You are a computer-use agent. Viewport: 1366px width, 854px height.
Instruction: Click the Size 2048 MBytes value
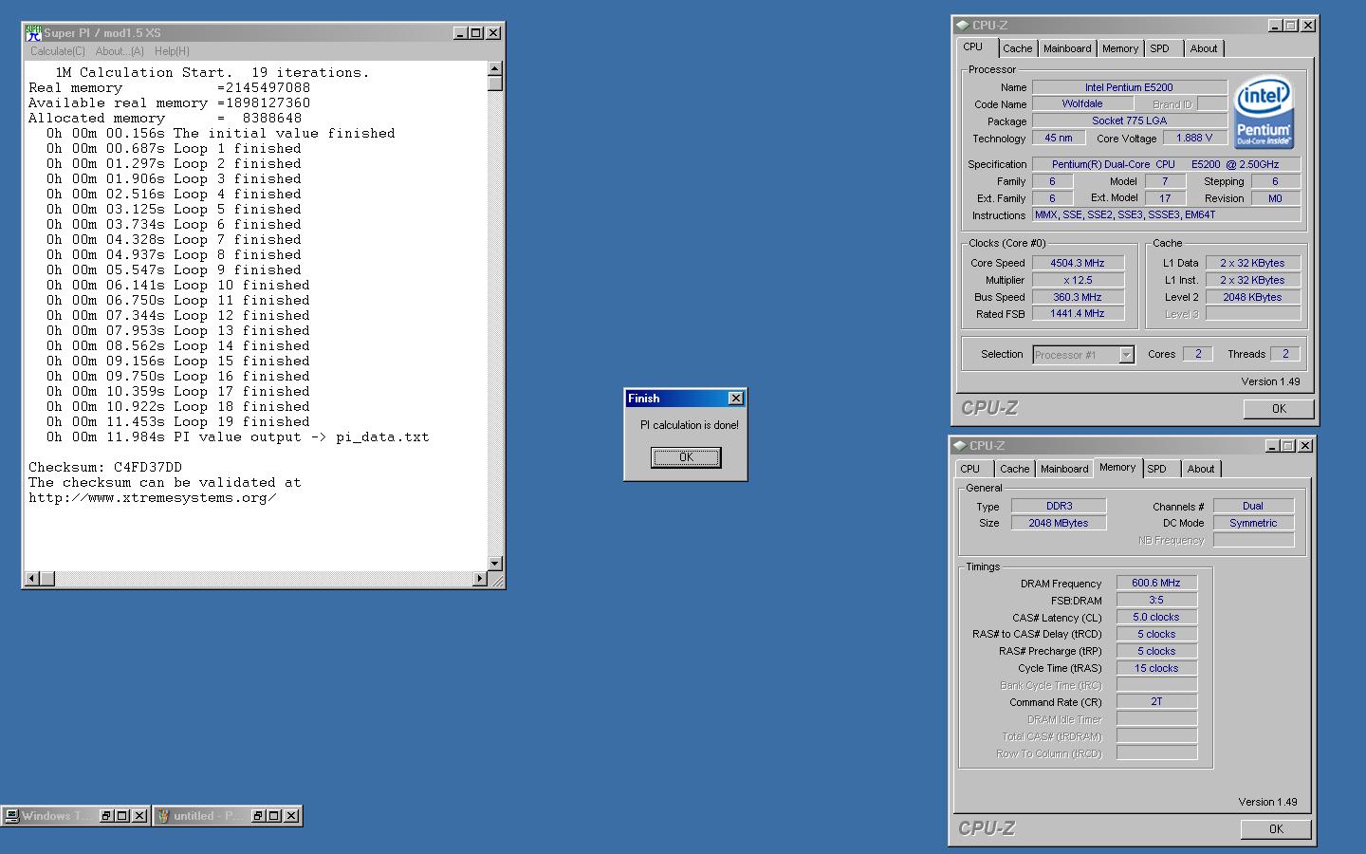click(x=1059, y=523)
